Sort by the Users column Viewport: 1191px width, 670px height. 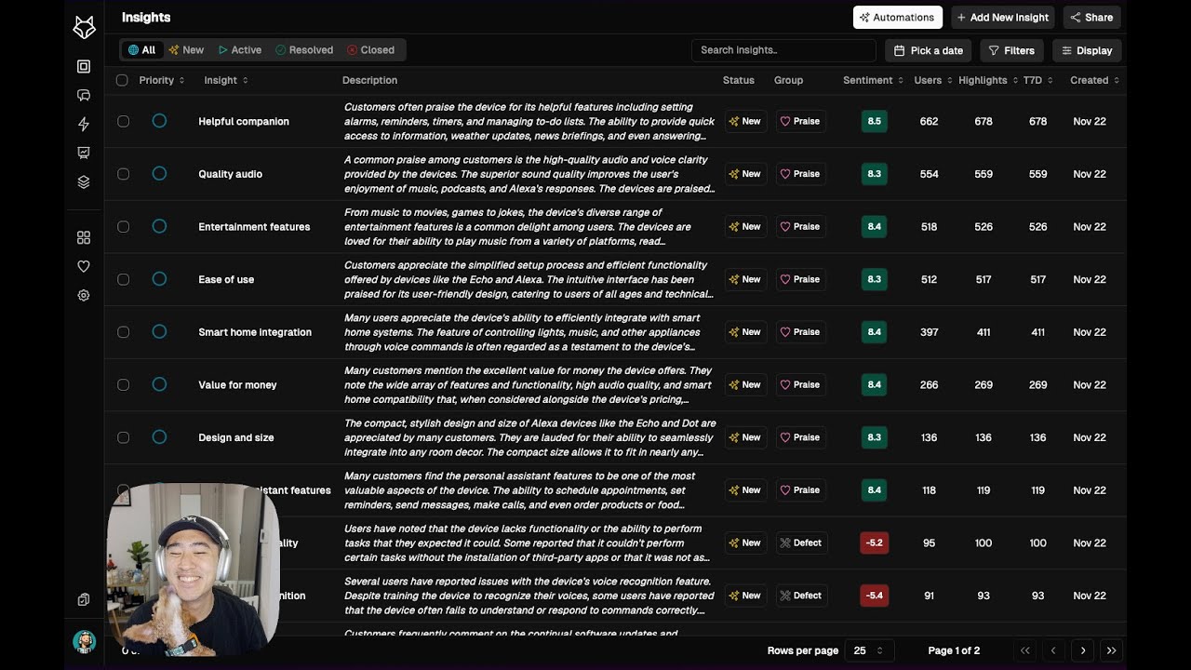click(x=932, y=80)
